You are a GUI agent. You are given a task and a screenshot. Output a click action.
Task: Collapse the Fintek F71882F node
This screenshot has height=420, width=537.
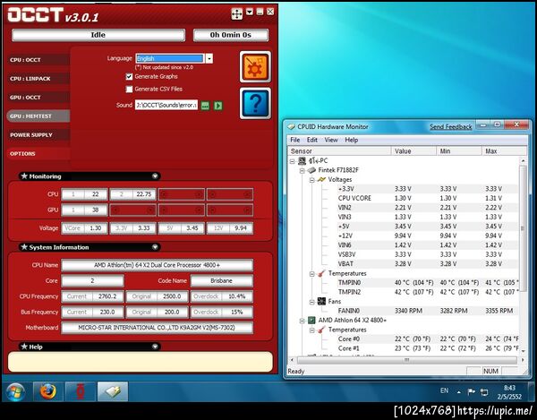click(303, 170)
